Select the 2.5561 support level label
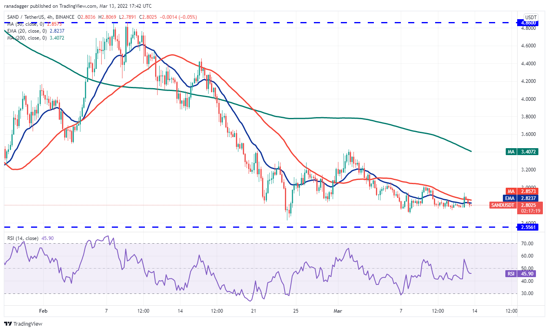Viewport: 549px width, 331px height. 527,227
